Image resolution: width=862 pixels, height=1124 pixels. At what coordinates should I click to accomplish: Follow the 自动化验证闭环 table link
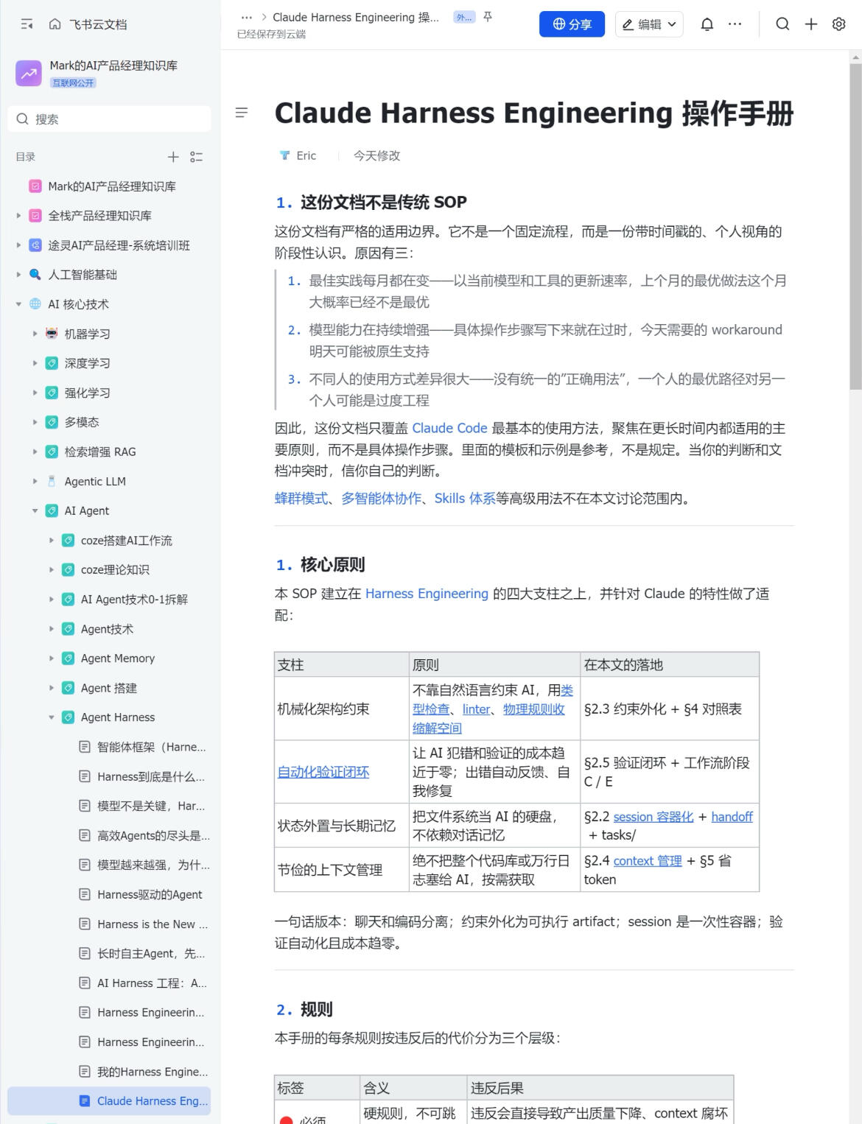(x=323, y=772)
